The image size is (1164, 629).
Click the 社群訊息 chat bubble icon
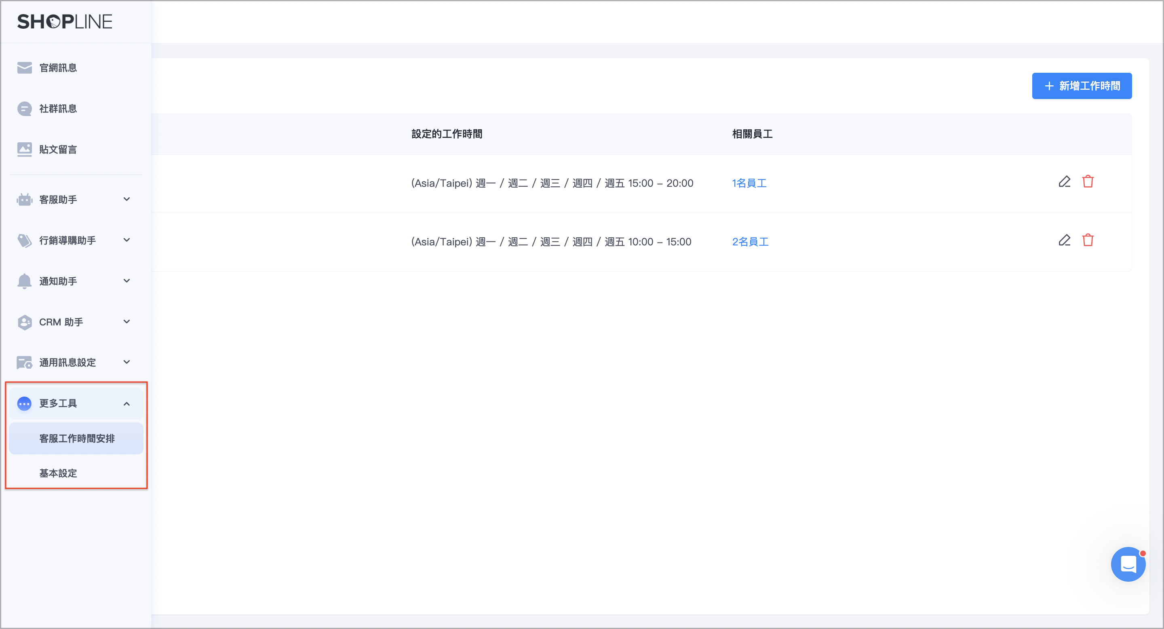[24, 109]
